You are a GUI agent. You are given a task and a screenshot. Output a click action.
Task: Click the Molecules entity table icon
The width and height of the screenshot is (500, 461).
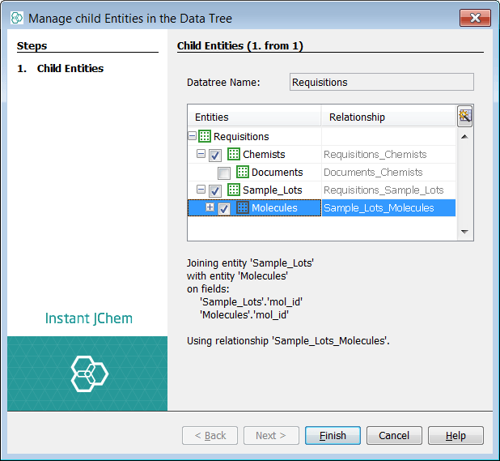tap(242, 208)
